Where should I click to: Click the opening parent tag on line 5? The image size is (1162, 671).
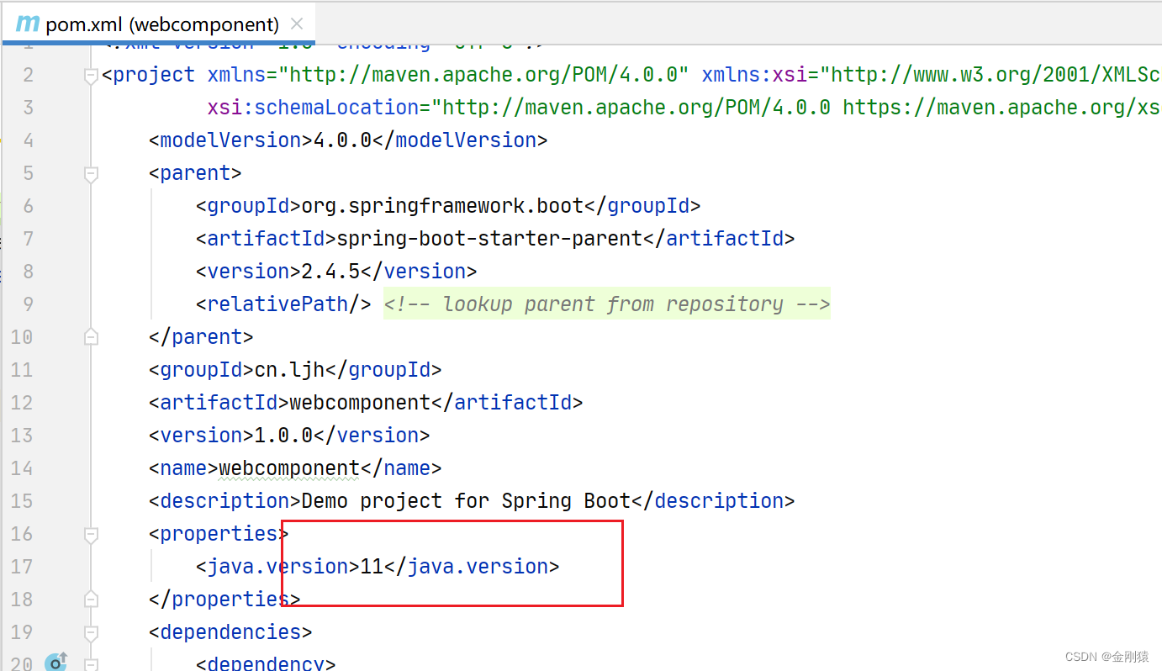coord(195,173)
